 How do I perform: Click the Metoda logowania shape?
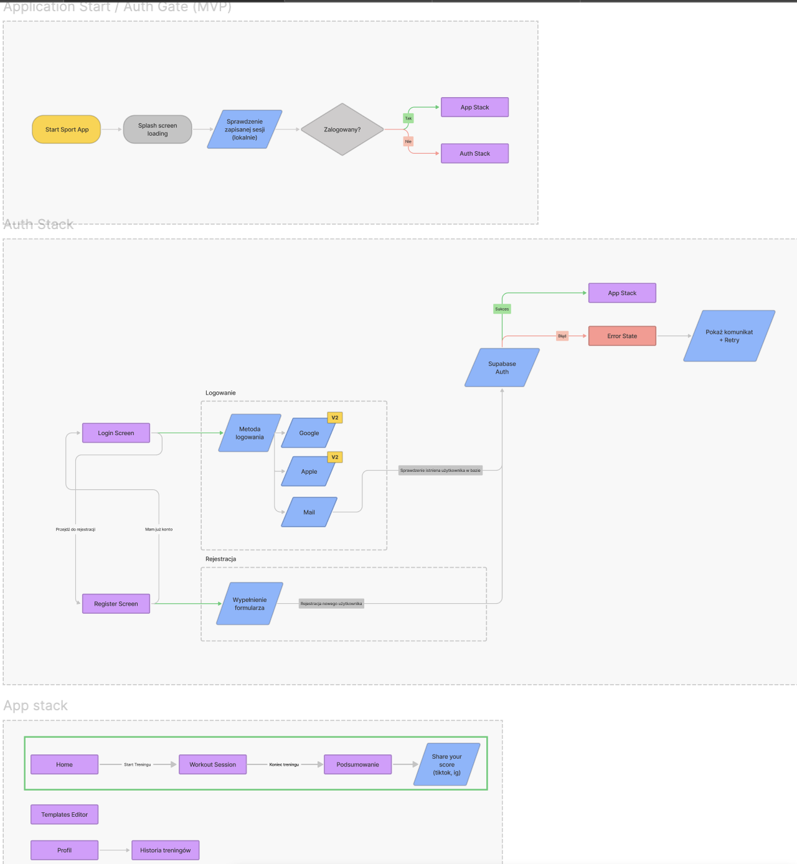250,433
